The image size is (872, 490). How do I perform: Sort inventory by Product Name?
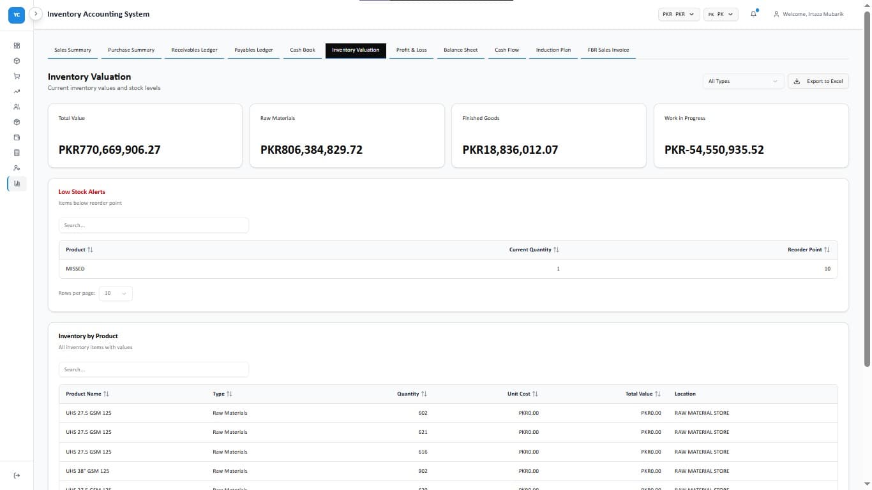pyautogui.click(x=87, y=394)
